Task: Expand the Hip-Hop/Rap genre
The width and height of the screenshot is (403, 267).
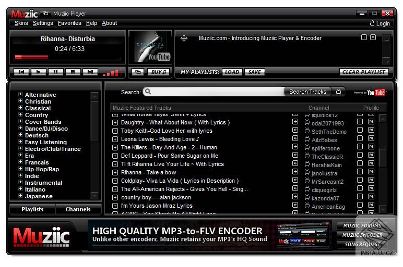Action: [20, 169]
